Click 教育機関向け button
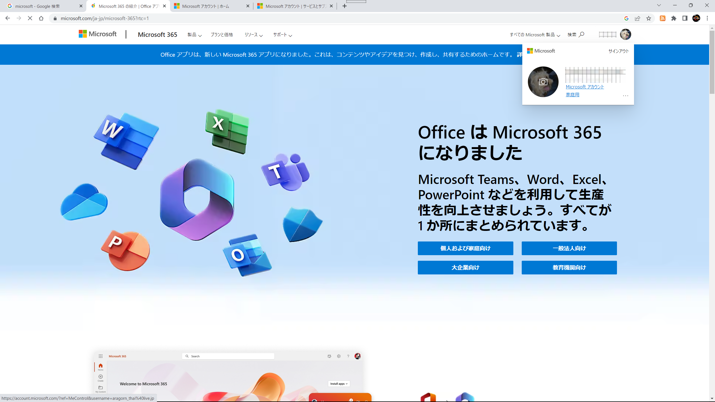715x402 pixels. click(x=569, y=267)
